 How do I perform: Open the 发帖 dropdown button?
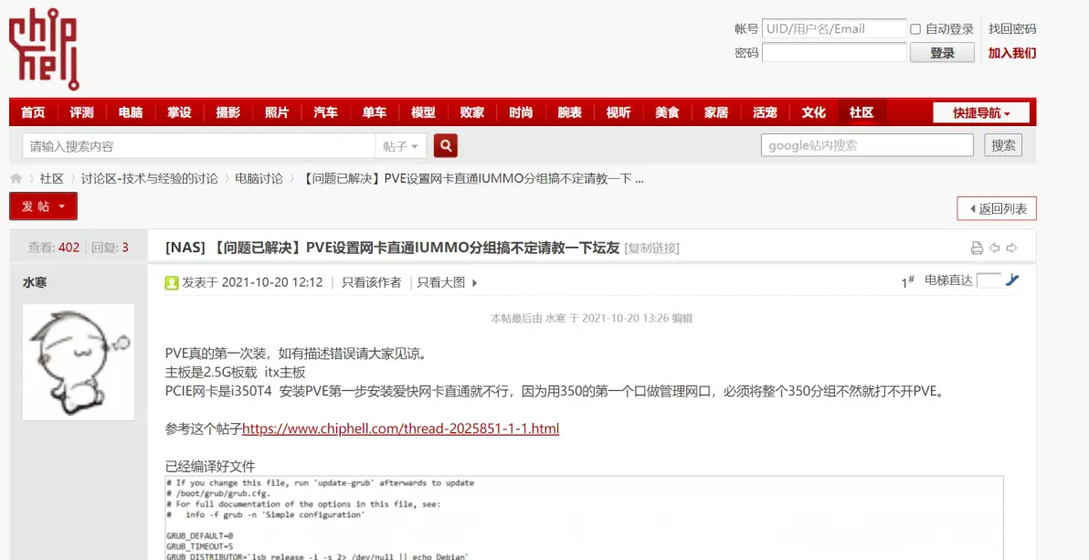click(43, 206)
